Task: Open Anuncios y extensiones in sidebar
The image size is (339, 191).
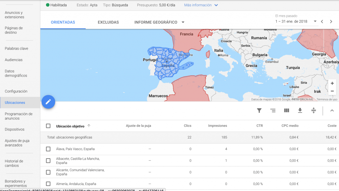Action: pos(15,15)
